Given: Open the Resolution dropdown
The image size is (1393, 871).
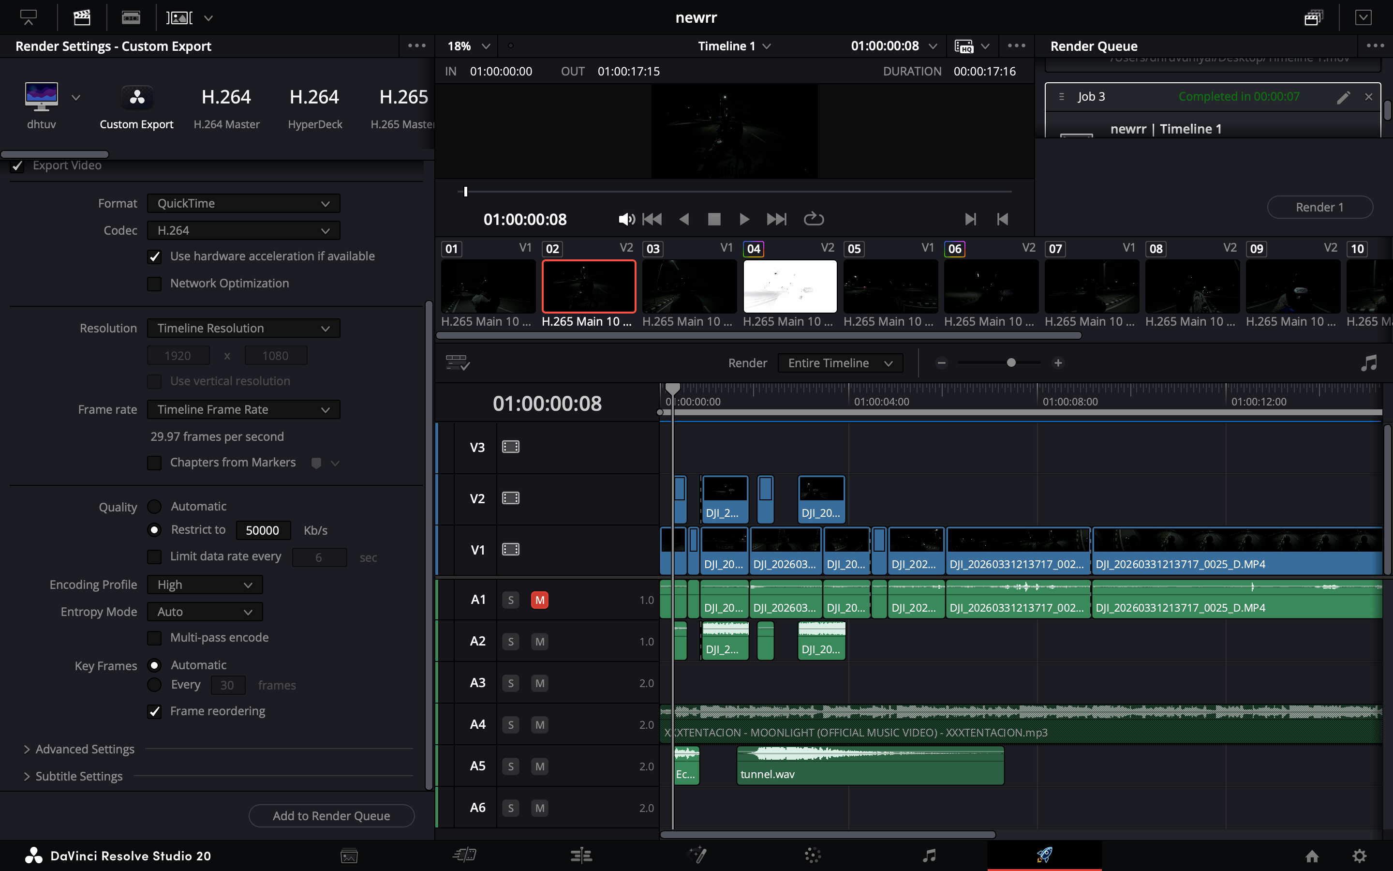Looking at the screenshot, I should coord(243,329).
